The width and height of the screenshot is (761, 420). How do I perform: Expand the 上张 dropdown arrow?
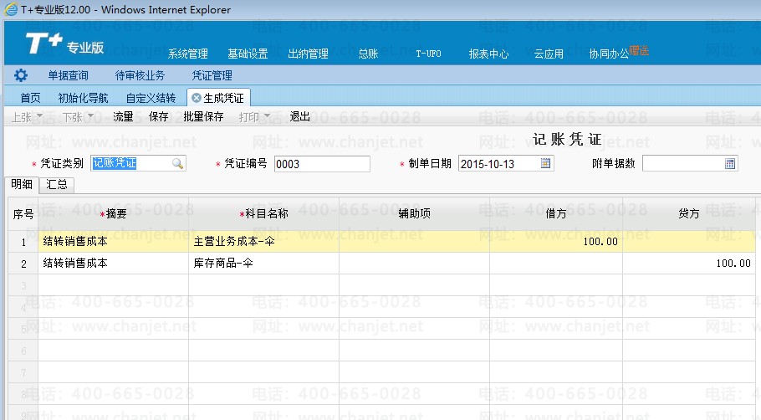tap(38, 117)
